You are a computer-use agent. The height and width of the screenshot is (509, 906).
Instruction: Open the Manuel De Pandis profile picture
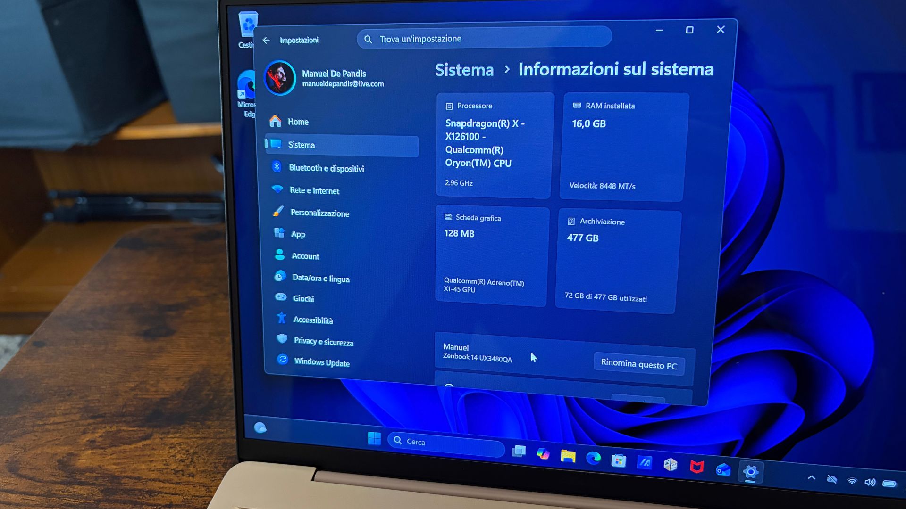280,78
